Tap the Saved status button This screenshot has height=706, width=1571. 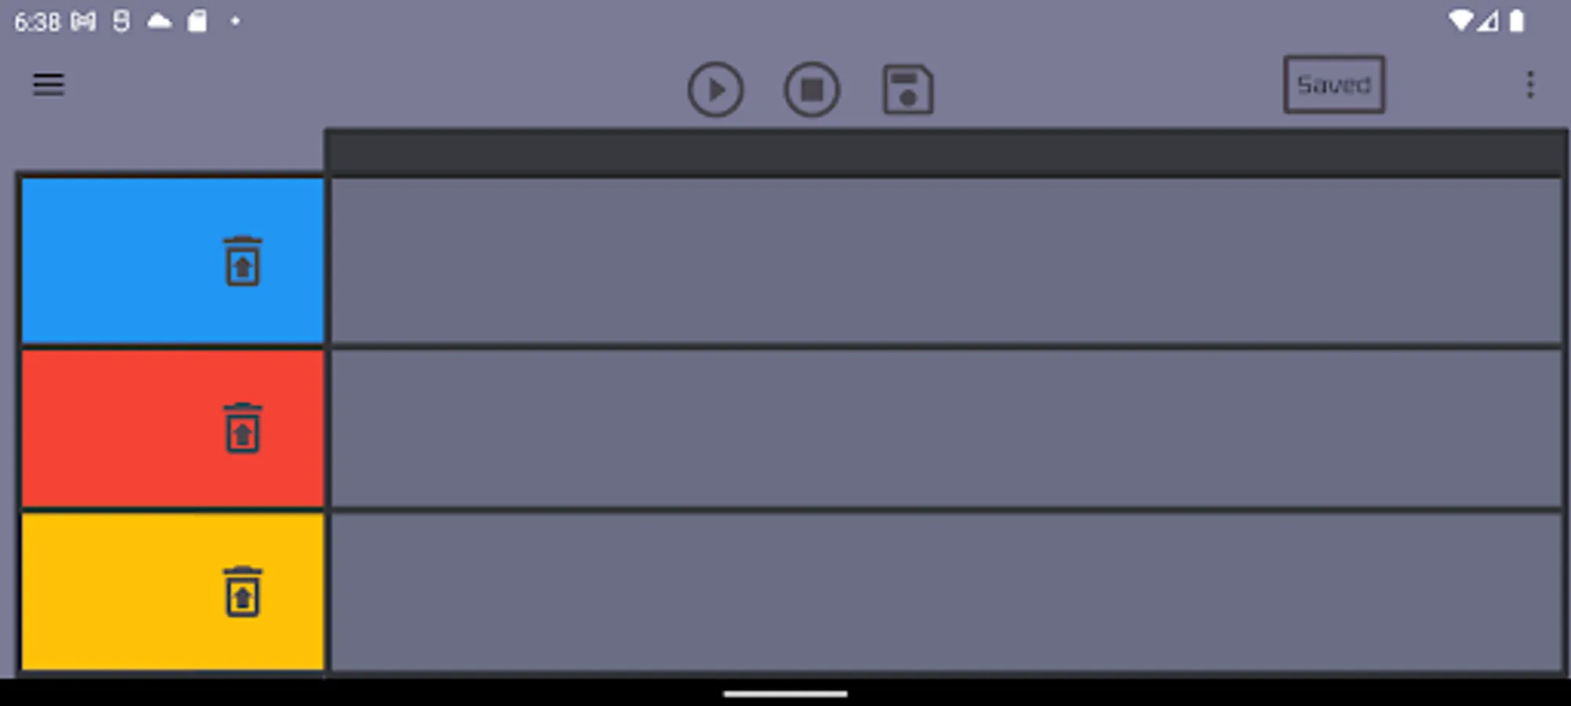(x=1333, y=85)
